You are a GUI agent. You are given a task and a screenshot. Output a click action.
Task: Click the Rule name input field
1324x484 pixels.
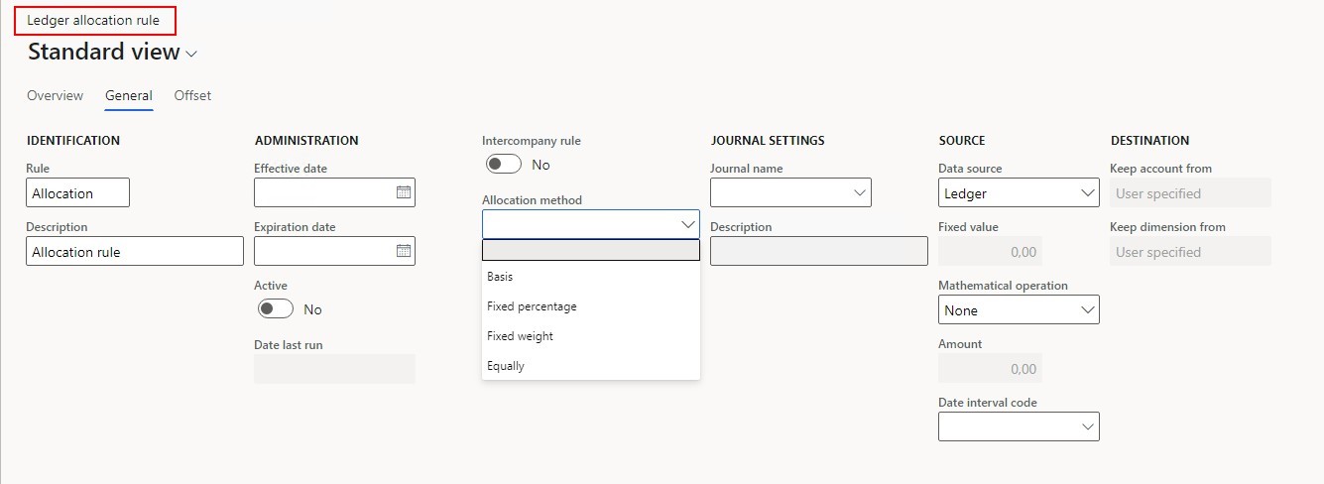77,193
